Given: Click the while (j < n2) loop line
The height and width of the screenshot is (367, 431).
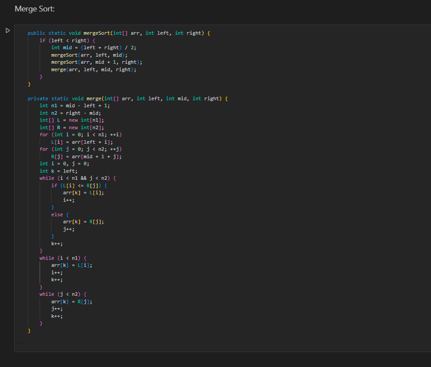Looking at the screenshot, I should [64, 294].
